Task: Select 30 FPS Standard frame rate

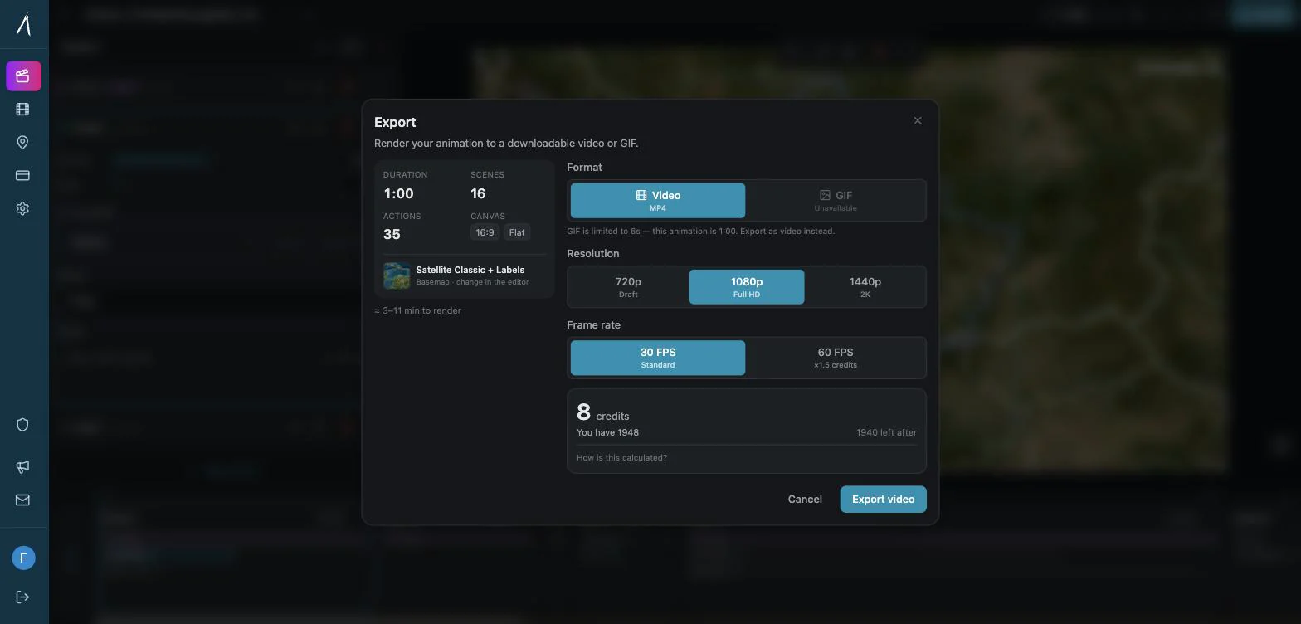Action: coord(658,358)
